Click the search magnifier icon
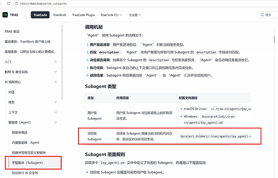Screen dimensions: 278x178 click(262, 15)
